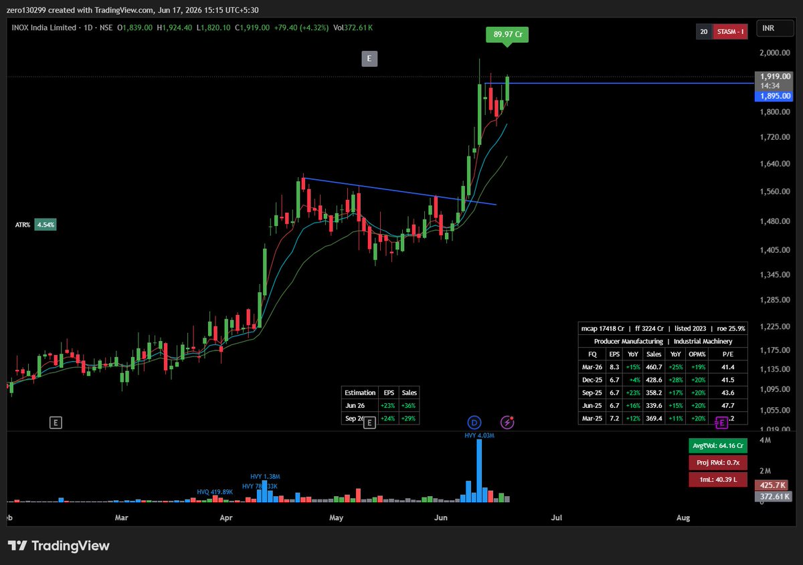This screenshot has height=565, width=803.
Task: Click the P/E column header
Action: point(728,354)
